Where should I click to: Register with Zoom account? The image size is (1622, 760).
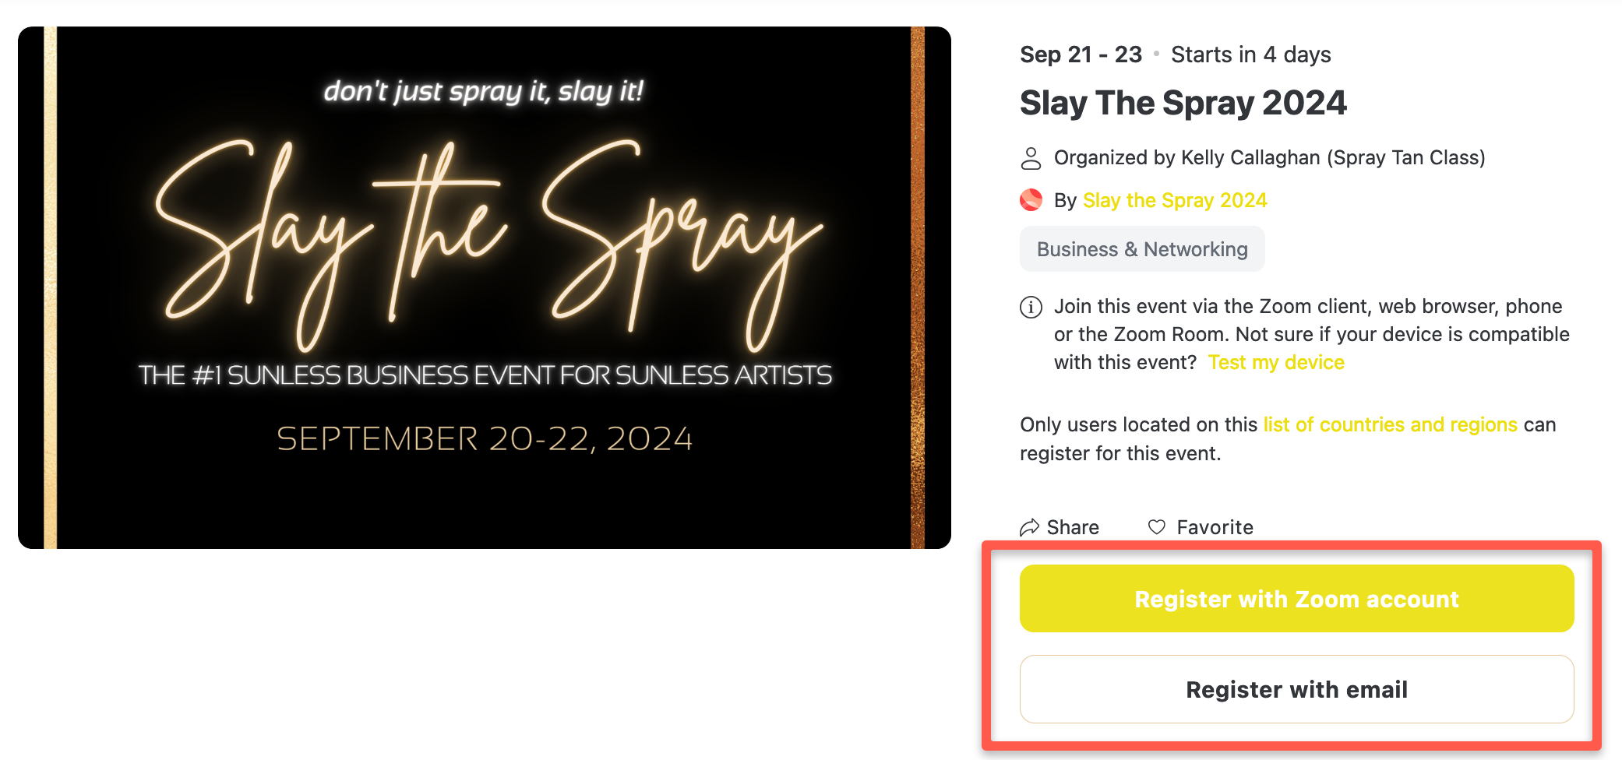tap(1296, 598)
